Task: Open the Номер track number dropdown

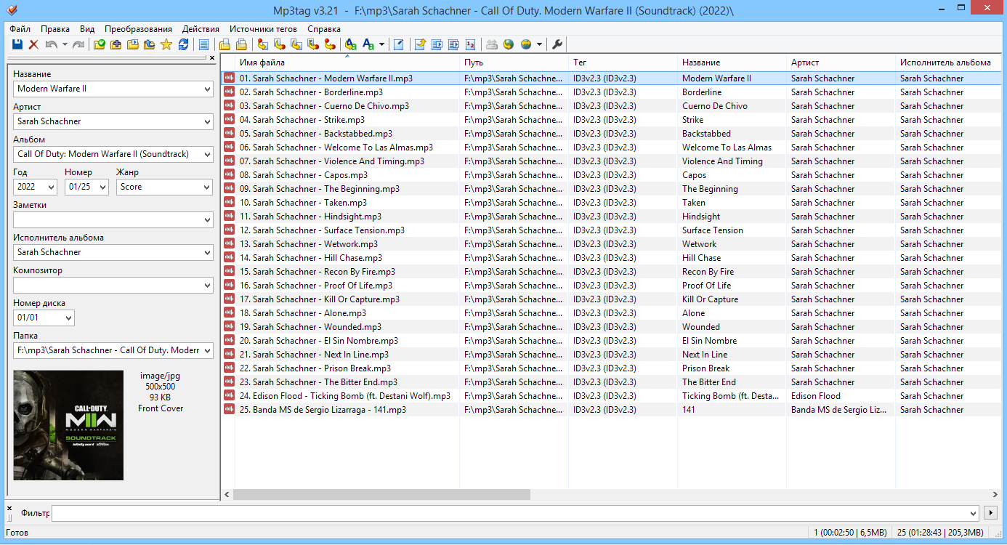Action: click(102, 187)
